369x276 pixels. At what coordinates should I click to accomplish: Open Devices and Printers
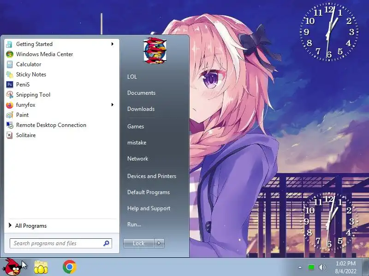[x=152, y=176]
